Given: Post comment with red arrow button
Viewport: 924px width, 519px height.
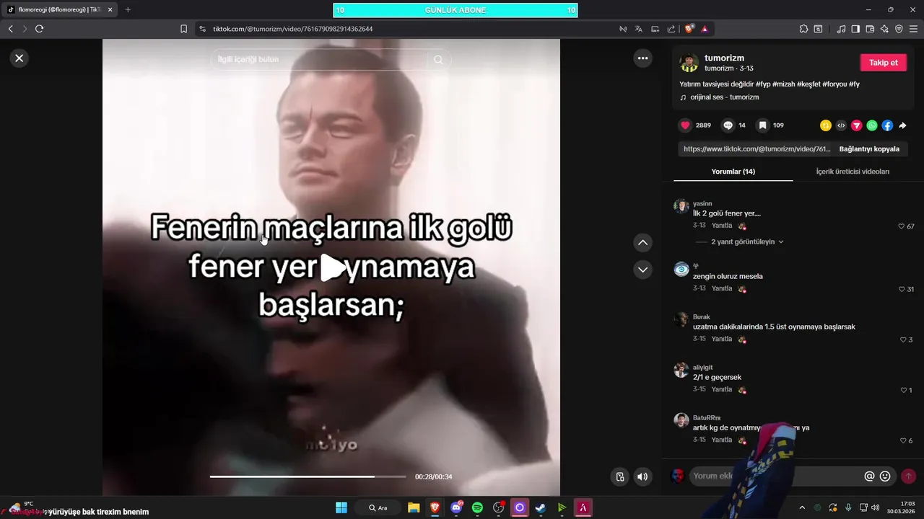Looking at the screenshot, I should pyautogui.click(x=908, y=476).
